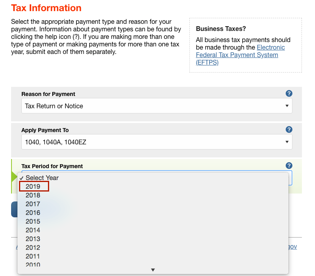Open help for Tax Period for Payment

point(289,166)
